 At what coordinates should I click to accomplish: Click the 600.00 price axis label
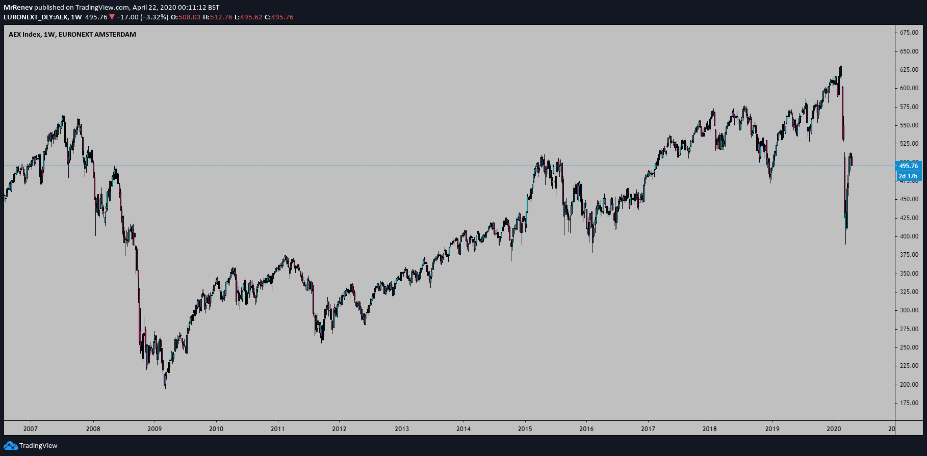click(909, 88)
